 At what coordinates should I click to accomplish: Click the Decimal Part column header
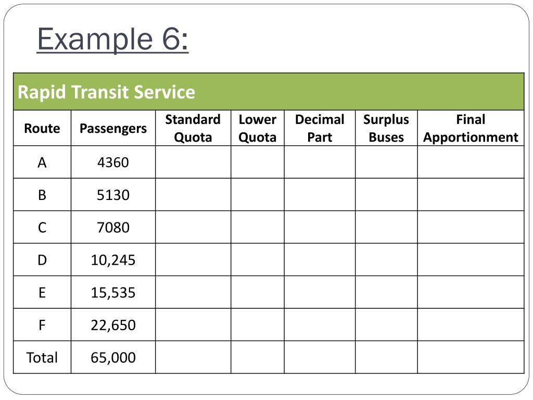pos(320,128)
